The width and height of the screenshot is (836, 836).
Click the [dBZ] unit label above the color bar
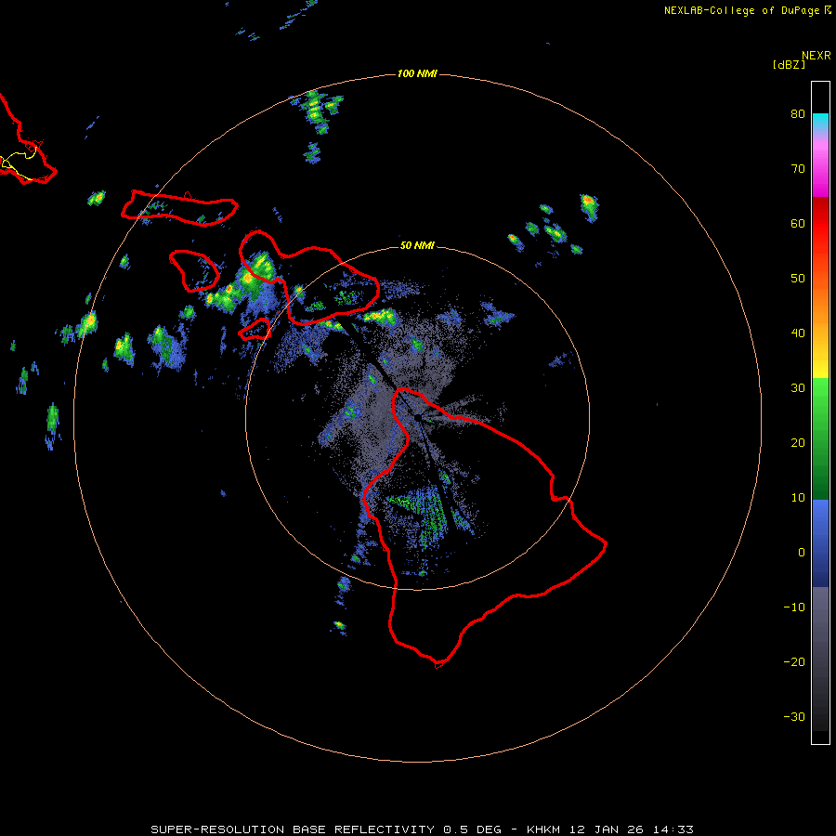coord(789,64)
